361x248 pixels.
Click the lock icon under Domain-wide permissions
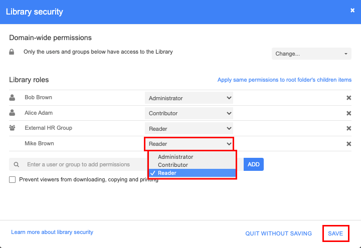coord(12,52)
